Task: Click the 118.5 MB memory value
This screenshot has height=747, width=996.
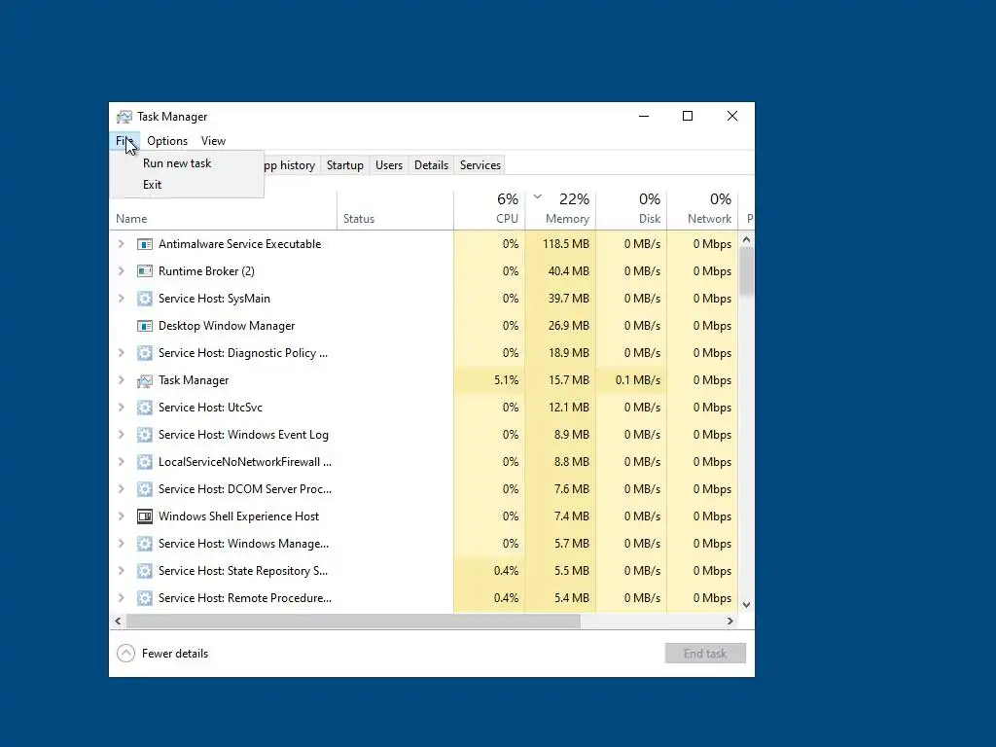Action: pos(566,244)
